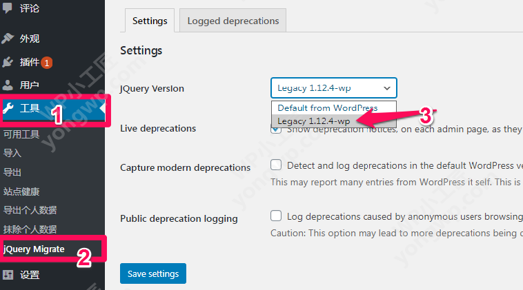Open 站点健康 (Site Health) submenu item
Image resolution: width=523 pixels, height=290 pixels.
pyautogui.click(x=21, y=191)
